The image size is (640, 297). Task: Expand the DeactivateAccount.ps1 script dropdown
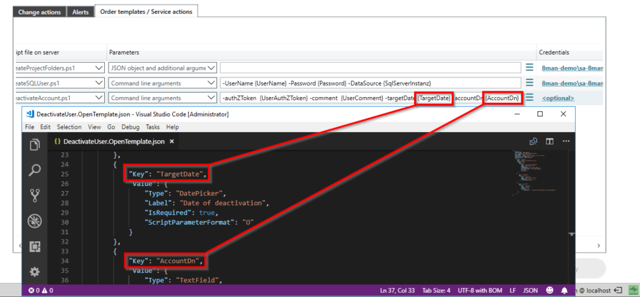coord(97,98)
